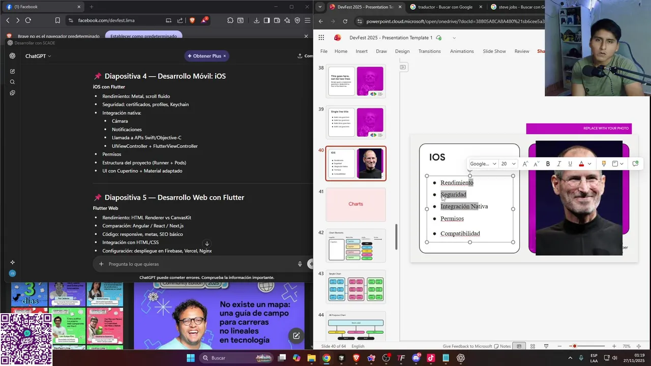Click the 'Compatibilidad' bullet on slide
651x366 pixels.
pos(460,234)
